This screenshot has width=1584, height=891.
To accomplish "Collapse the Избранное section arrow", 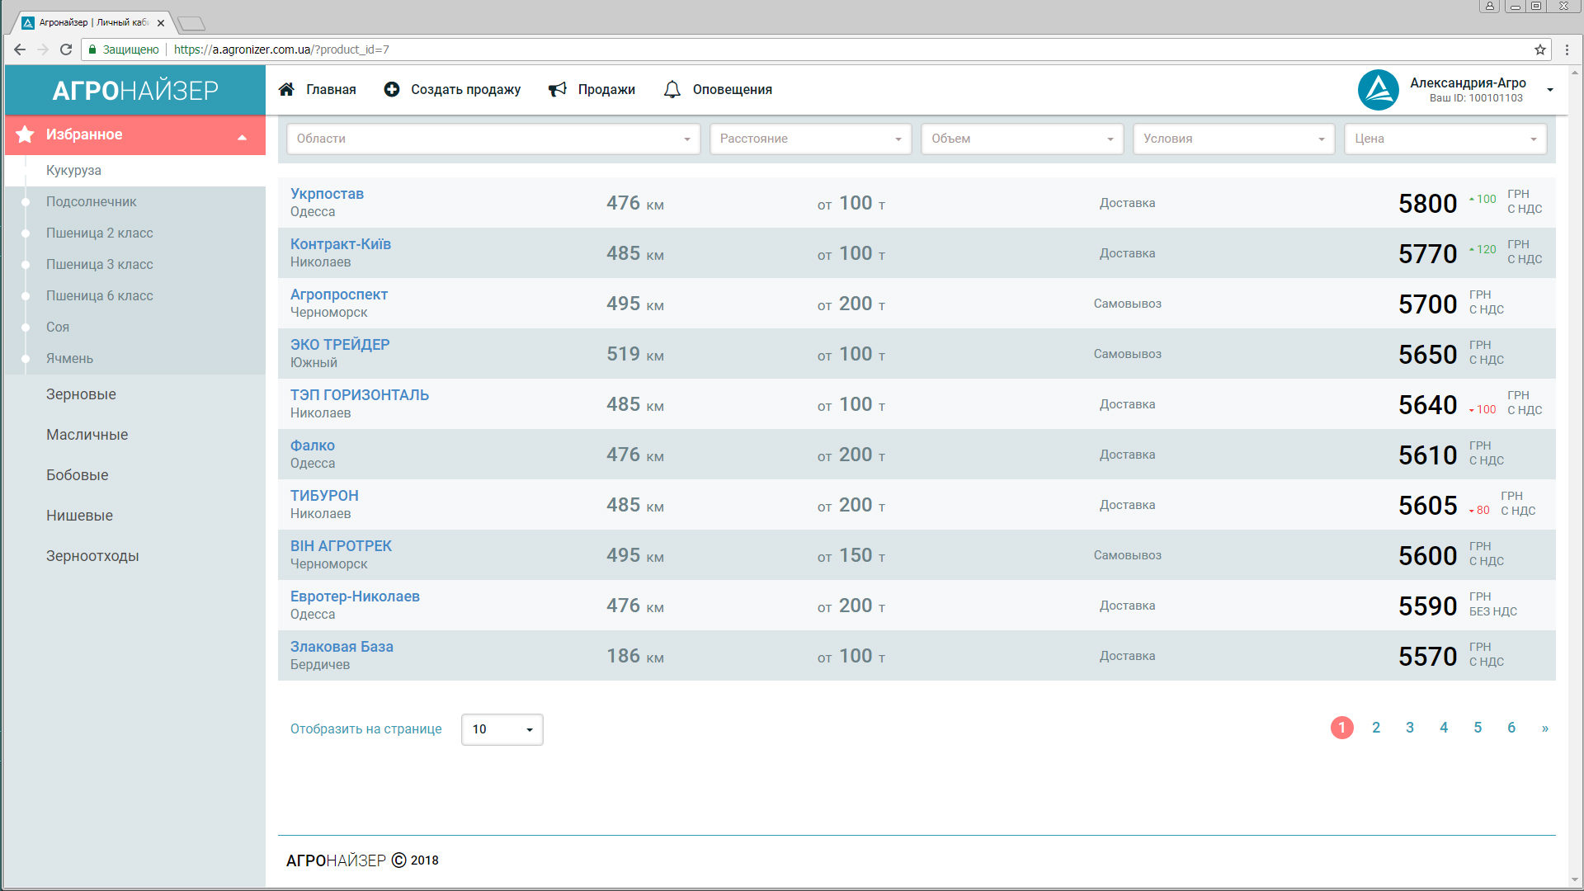I will click(242, 137).
